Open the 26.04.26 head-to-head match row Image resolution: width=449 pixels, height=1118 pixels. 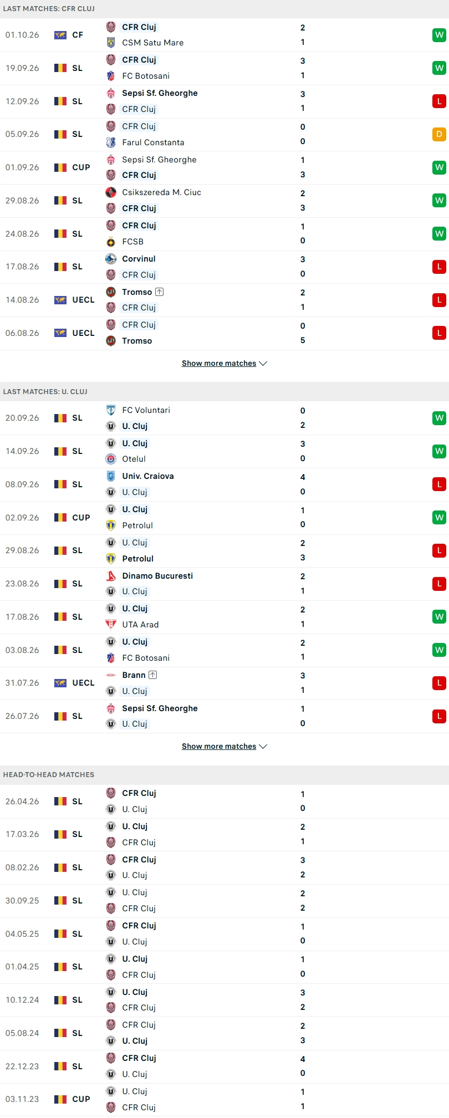(x=225, y=802)
